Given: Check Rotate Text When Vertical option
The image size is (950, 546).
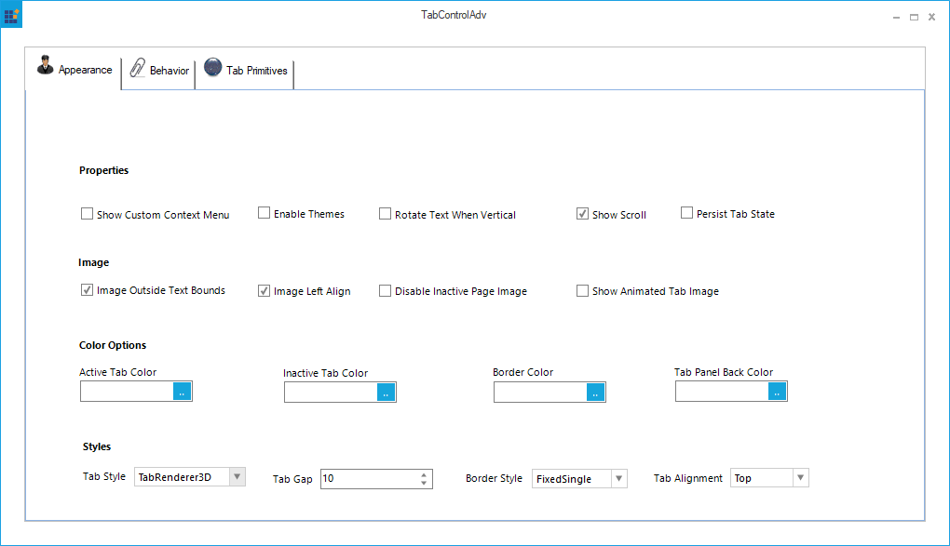Looking at the screenshot, I should click(386, 214).
